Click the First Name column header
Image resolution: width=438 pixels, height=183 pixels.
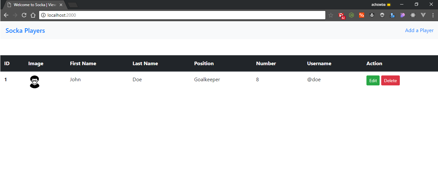(x=83, y=64)
